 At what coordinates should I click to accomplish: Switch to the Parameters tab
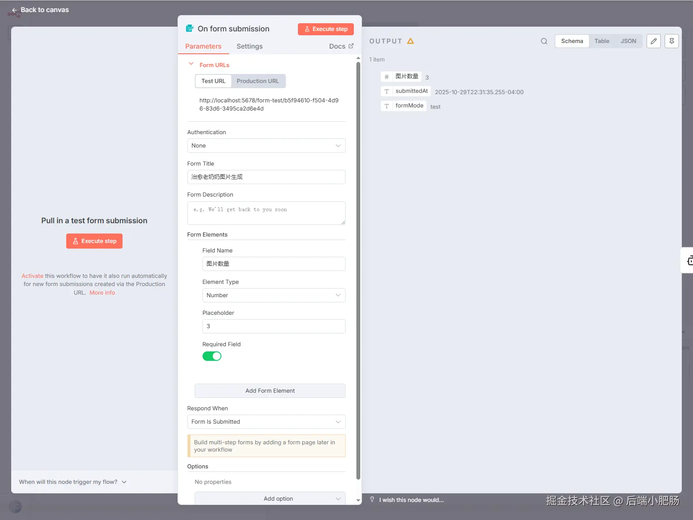tap(203, 46)
